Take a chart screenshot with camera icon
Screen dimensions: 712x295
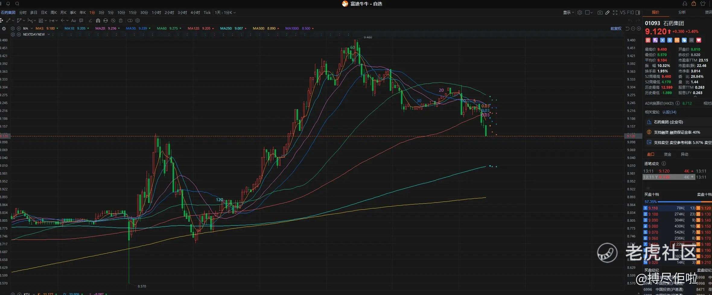click(x=600, y=12)
